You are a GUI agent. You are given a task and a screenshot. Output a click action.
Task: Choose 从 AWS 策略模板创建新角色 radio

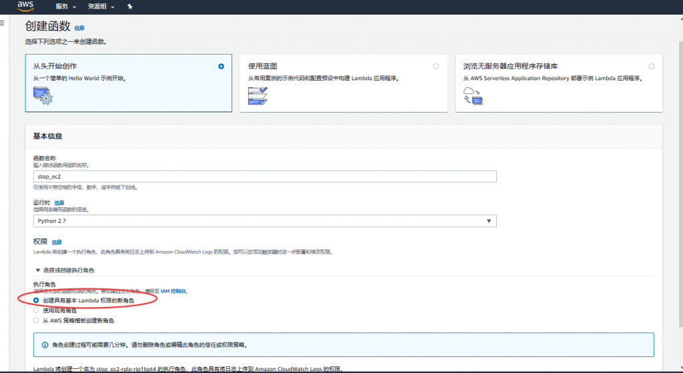coord(37,320)
